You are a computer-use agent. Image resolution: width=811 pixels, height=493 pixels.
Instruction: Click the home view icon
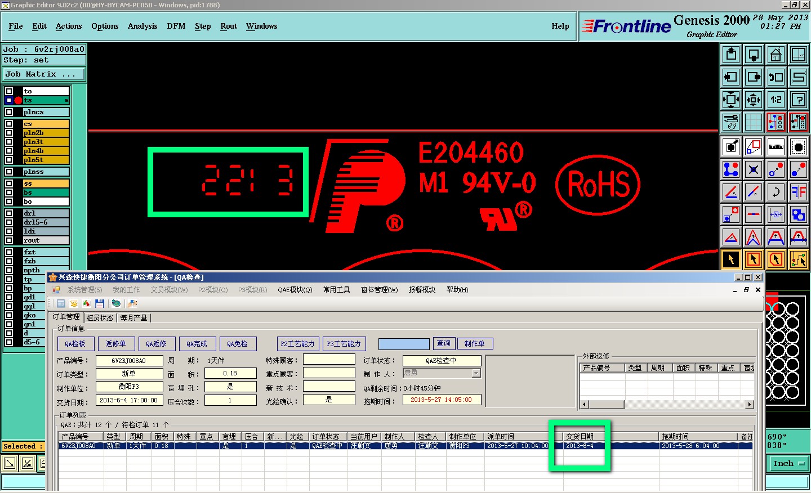click(x=776, y=55)
